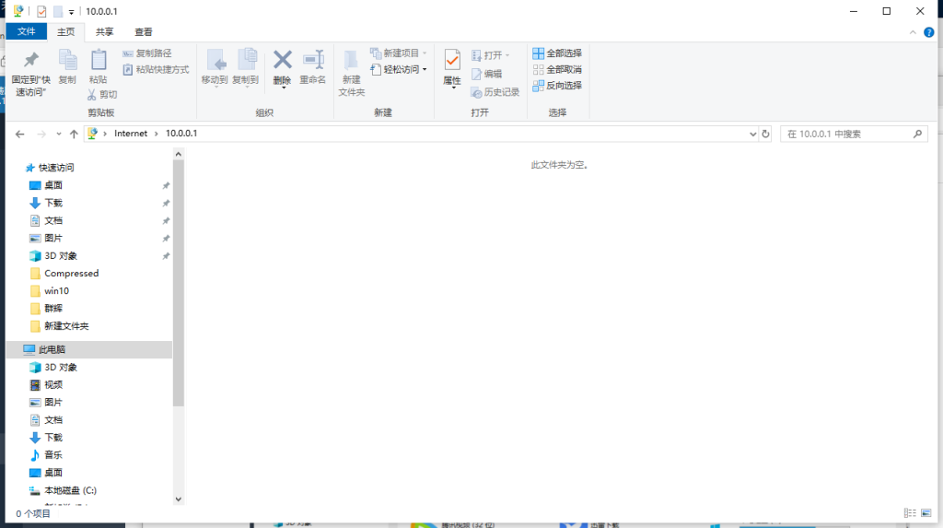
Task: Click the Paste (粘贴) ribbon icon
Action: 98,60
